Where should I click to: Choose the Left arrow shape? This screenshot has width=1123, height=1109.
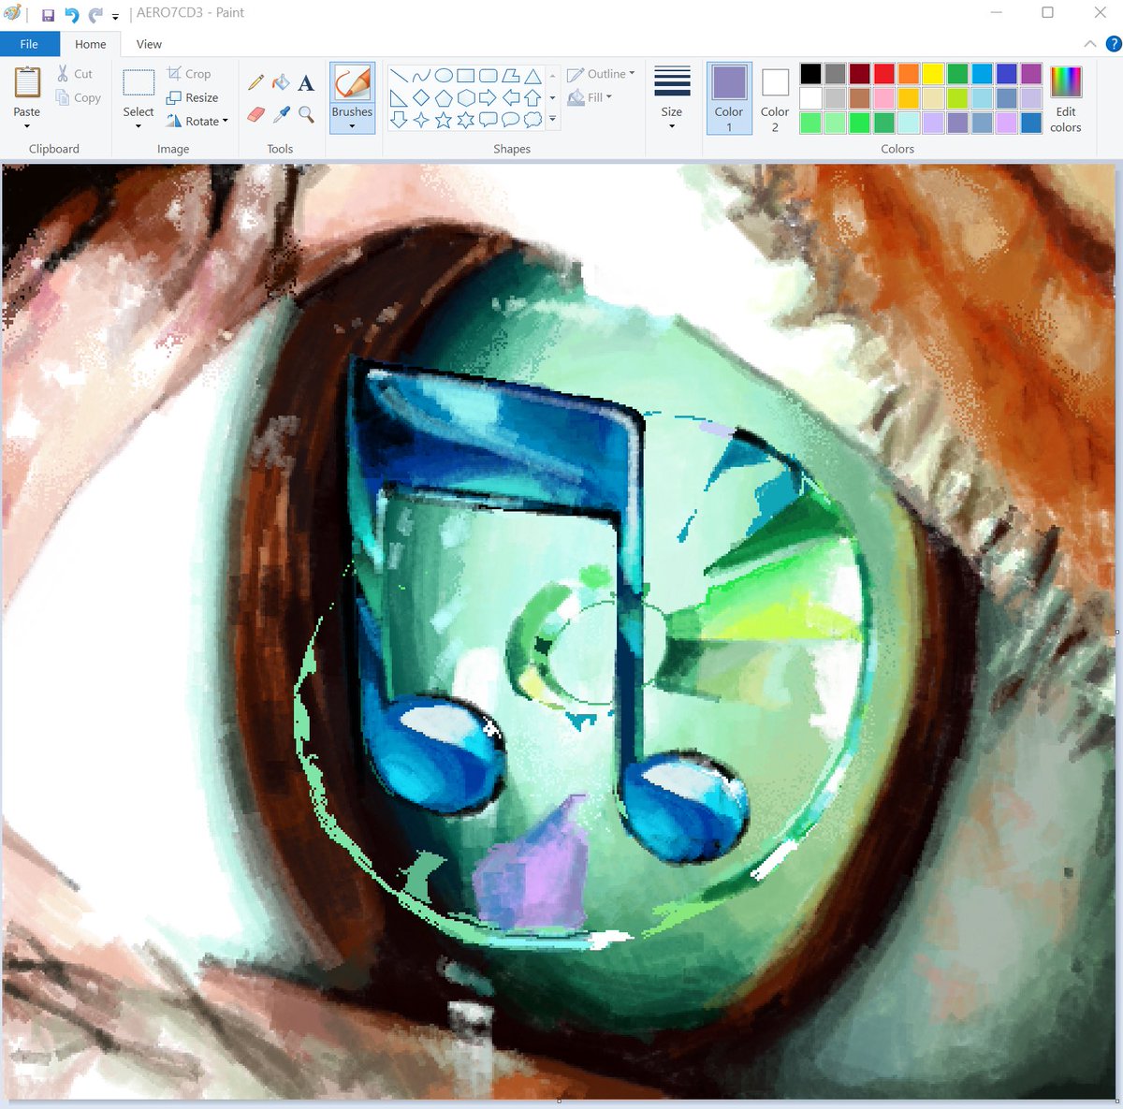click(x=510, y=97)
